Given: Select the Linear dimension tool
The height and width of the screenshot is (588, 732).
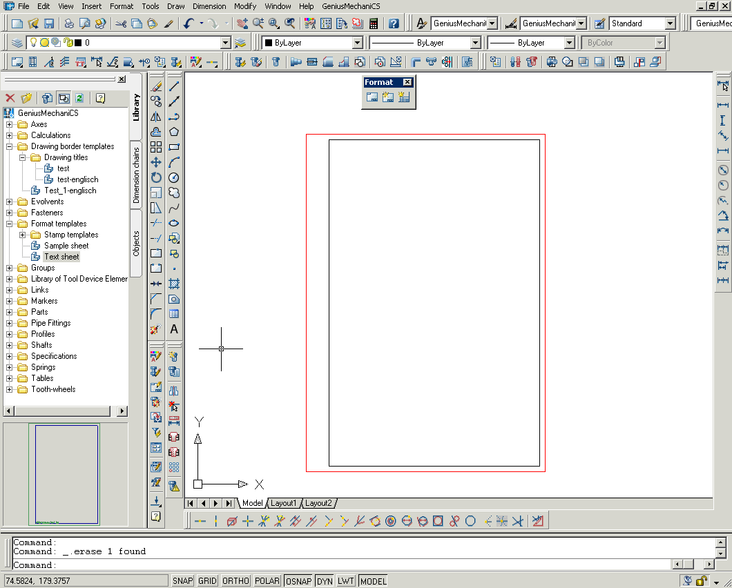Looking at the screenshot, I should pos(722,105).
